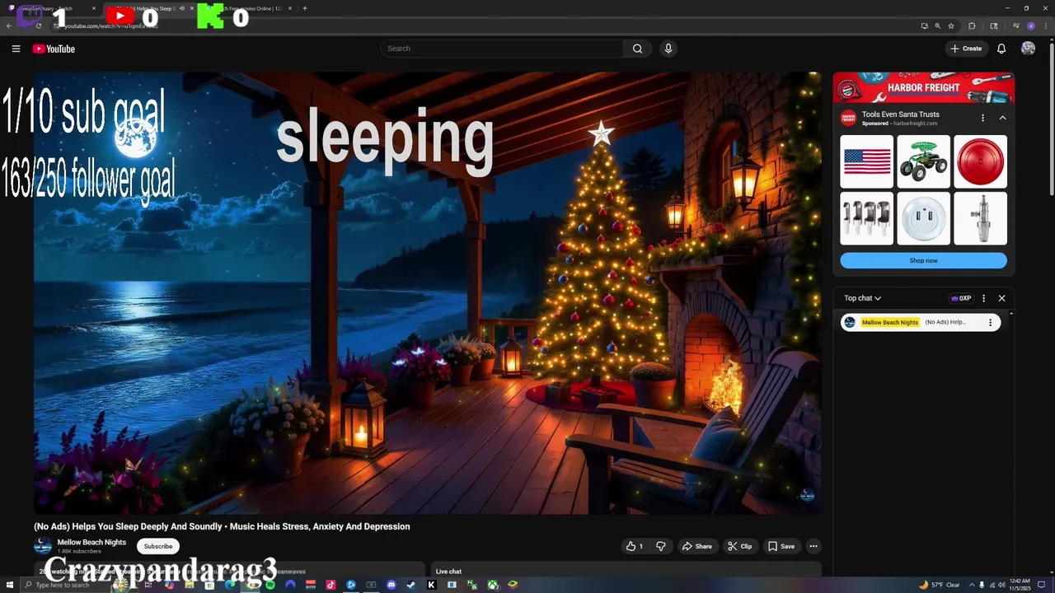Click the Harbor Freight banner image
1055x593 pixels.
(923, 88)
